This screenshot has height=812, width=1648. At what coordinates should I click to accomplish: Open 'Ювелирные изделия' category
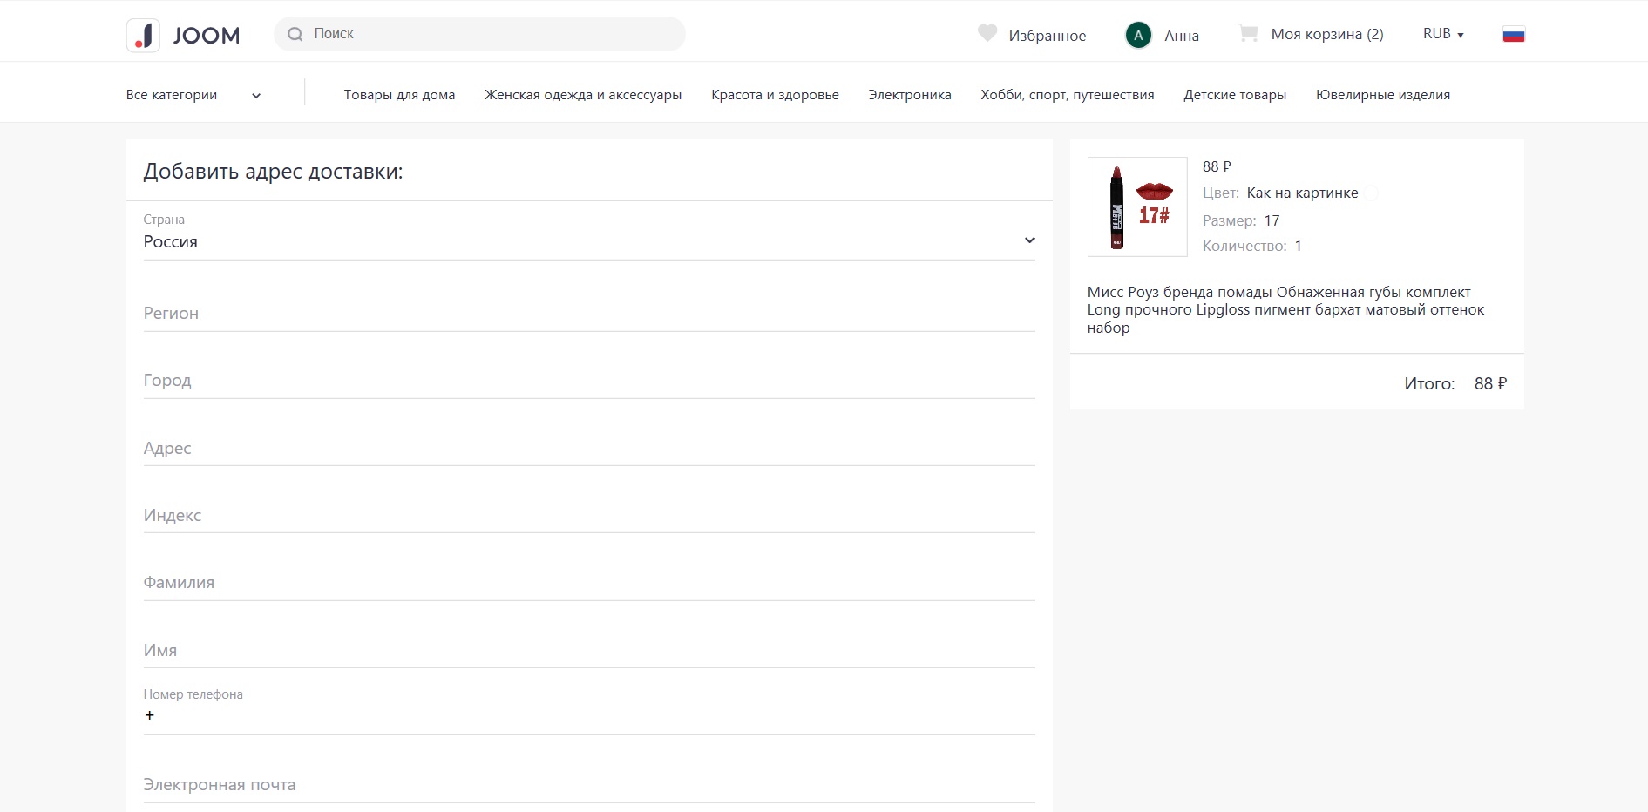click(1382, 95)
